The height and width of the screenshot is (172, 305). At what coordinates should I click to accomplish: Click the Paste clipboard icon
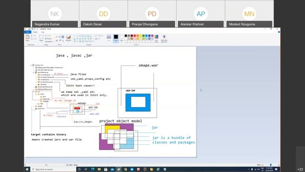point(28,37)
